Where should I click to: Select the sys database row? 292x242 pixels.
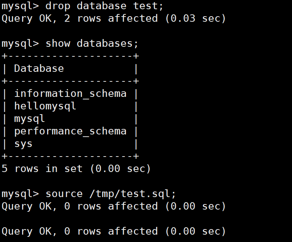tap(23, 144)
